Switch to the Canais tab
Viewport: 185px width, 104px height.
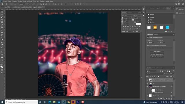point(153,68)
